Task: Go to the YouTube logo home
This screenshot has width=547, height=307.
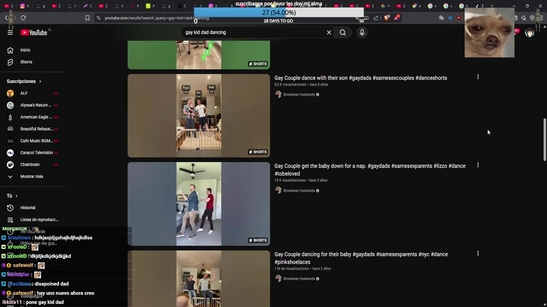Action: [34, 32]
